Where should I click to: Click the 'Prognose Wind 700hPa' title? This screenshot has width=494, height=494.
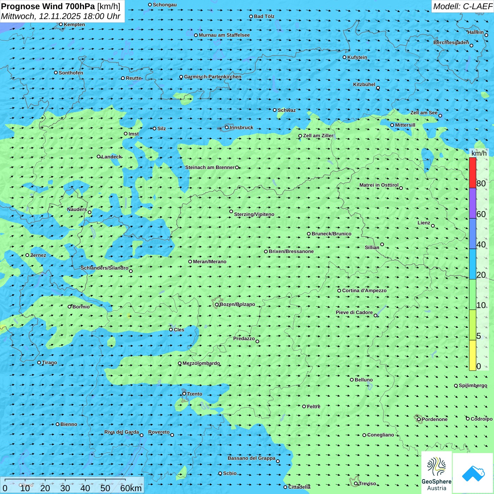(x=48, y=6)
